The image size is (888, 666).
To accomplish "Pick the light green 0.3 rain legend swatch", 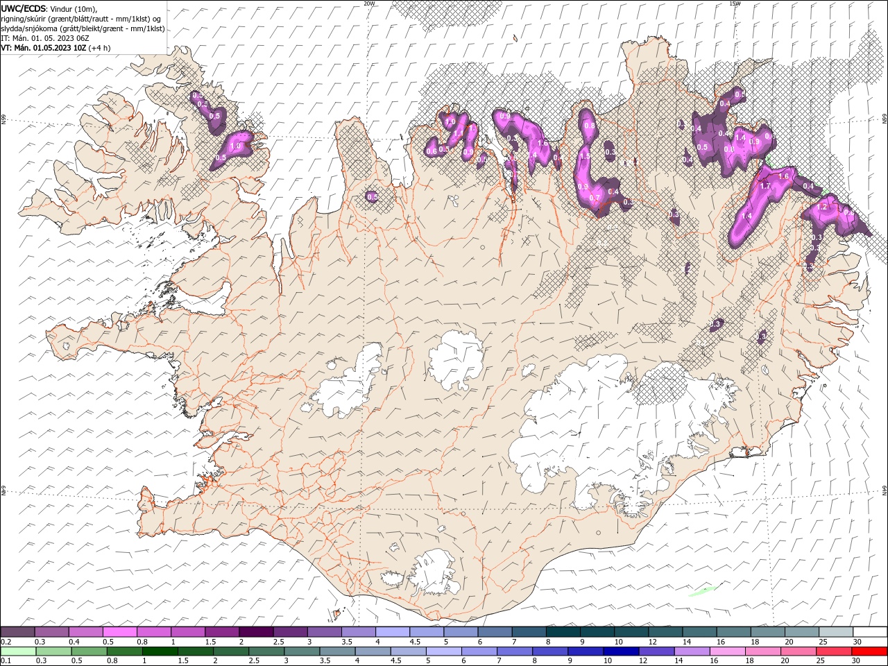I will click(x=54, y=651).
